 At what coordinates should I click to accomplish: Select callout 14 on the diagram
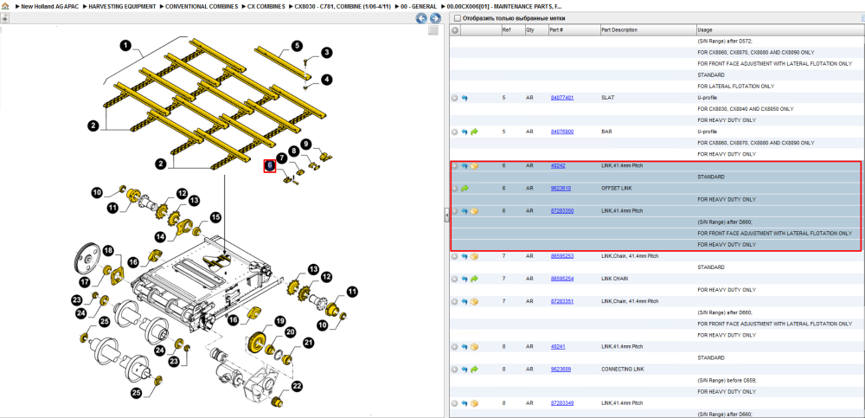(x=161, y=236)
